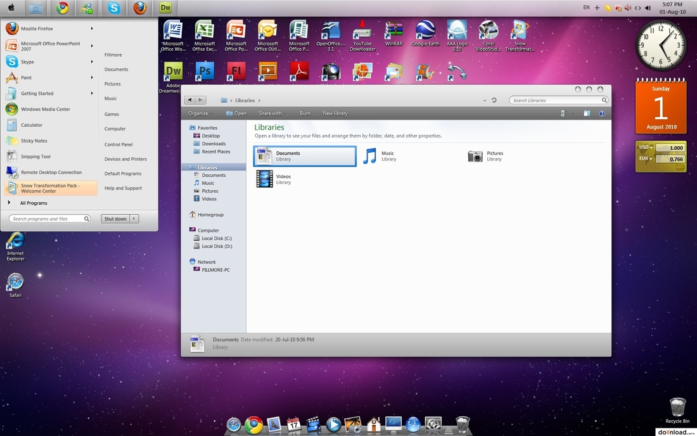The image size is (697, 436).
Task: Open Help and Support in the Start menu
Action: [x=123, y=188]
